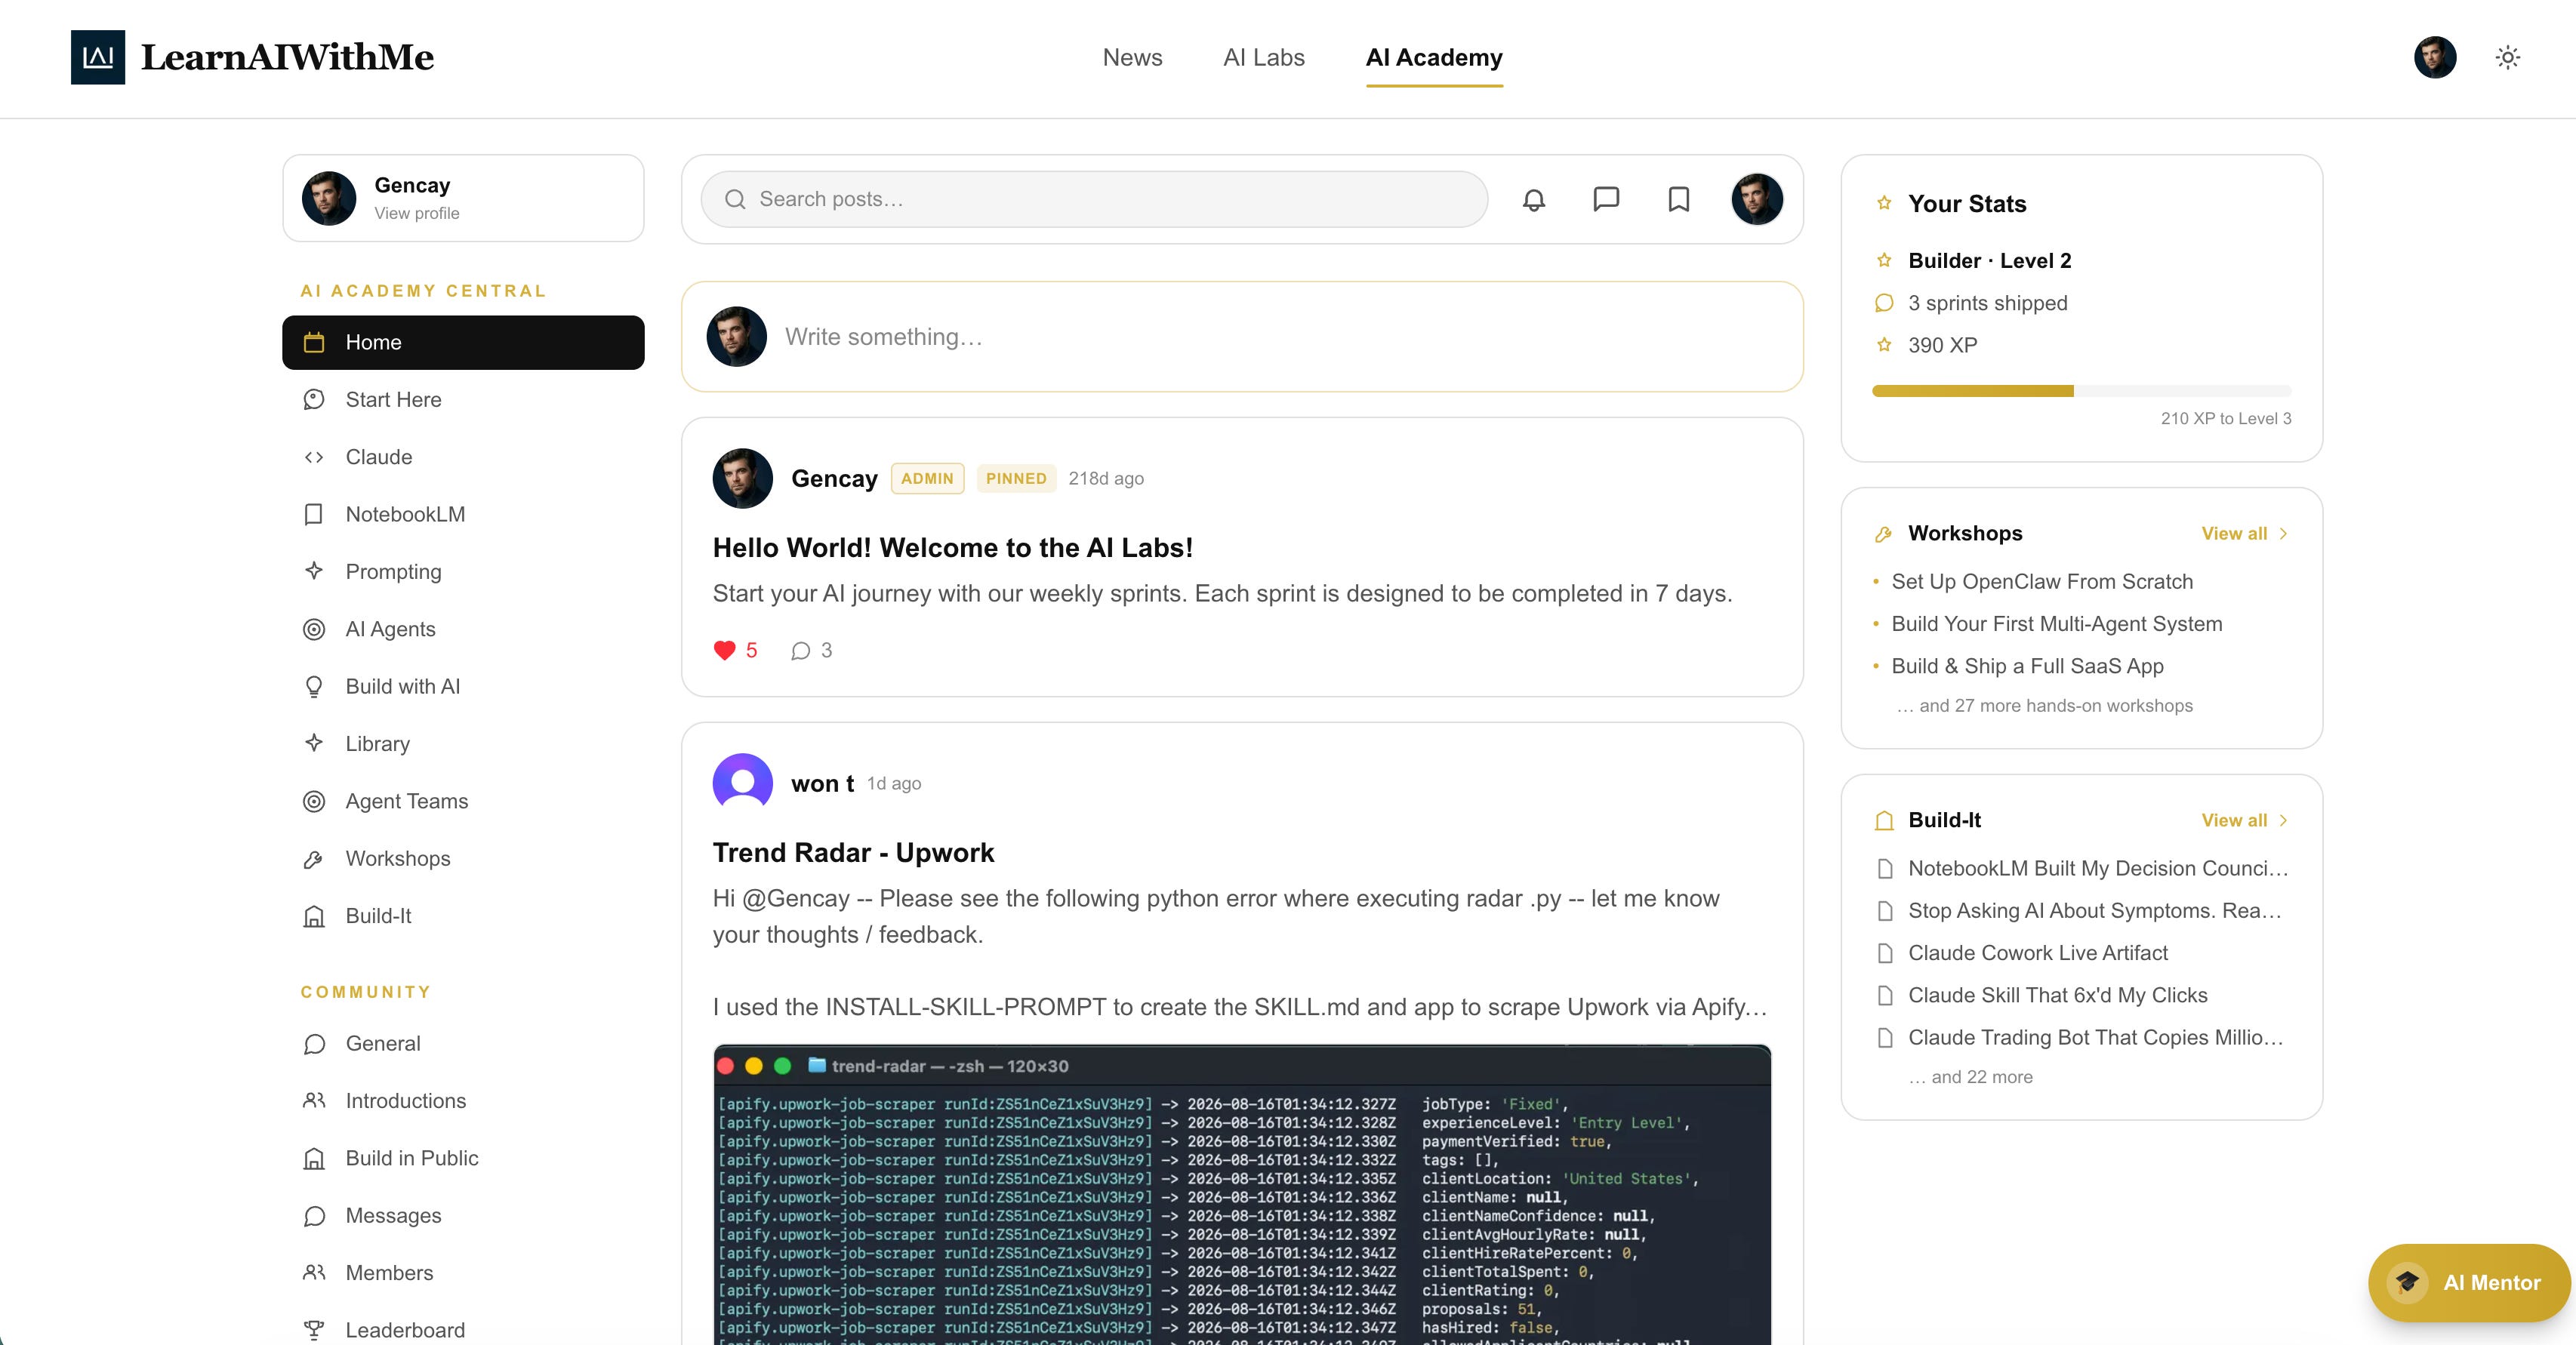Open Build Your First Multi-Agent System
The image size is (2576, 1345).
tap(2056, 623)
